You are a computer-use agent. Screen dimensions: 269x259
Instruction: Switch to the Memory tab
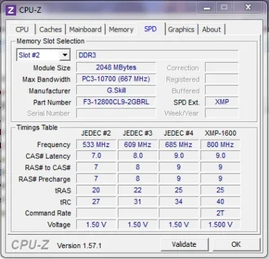click(121, 30)
